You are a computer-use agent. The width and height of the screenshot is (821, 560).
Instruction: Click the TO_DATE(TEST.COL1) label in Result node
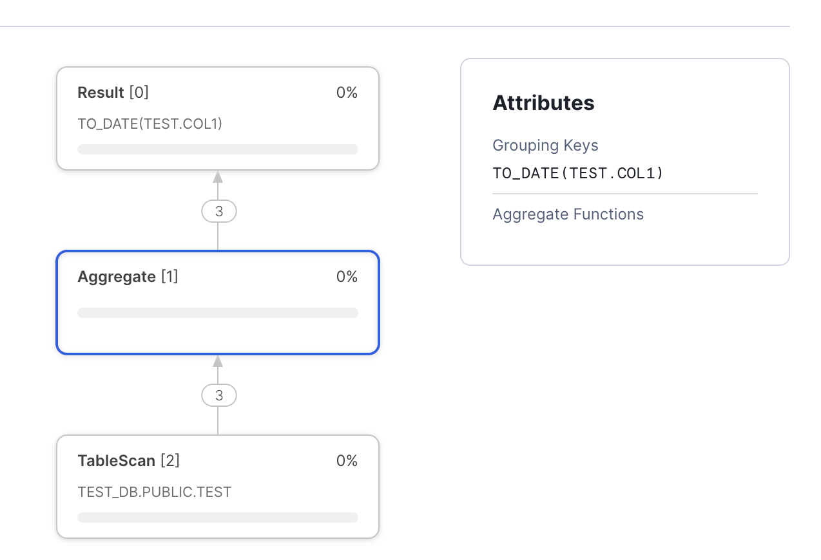(x=150, y=124)
